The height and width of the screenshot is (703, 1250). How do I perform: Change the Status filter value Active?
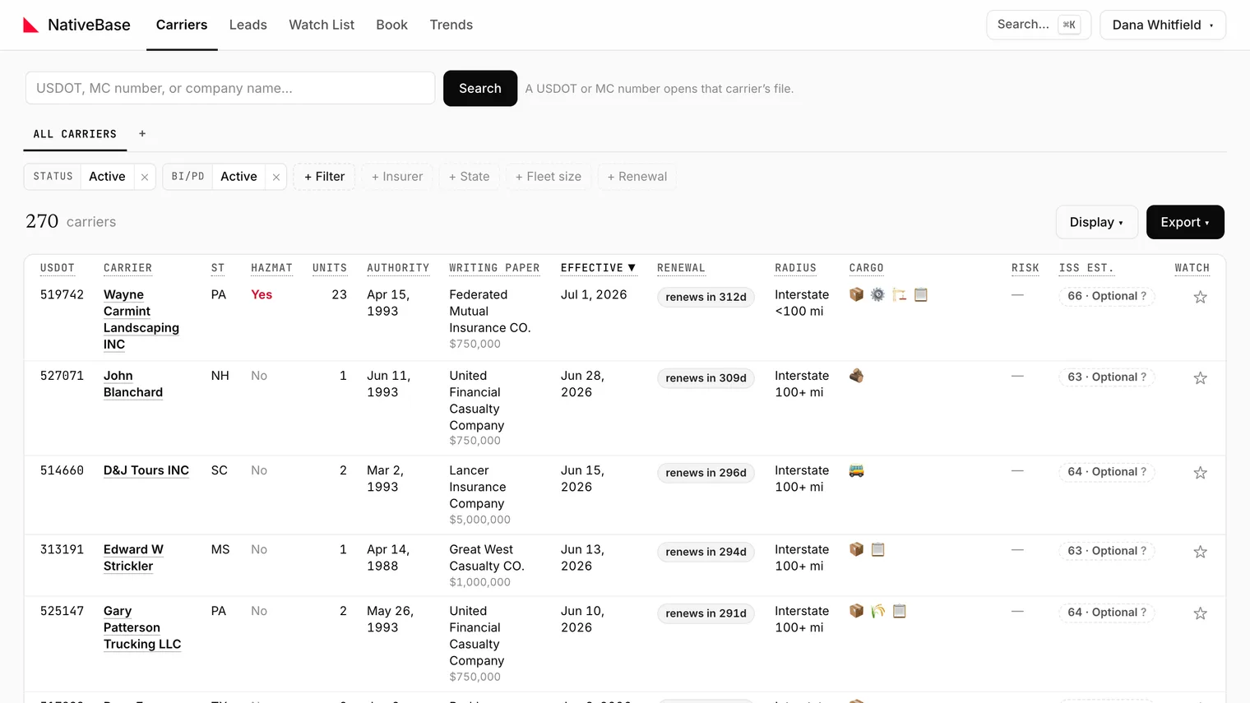107,177
